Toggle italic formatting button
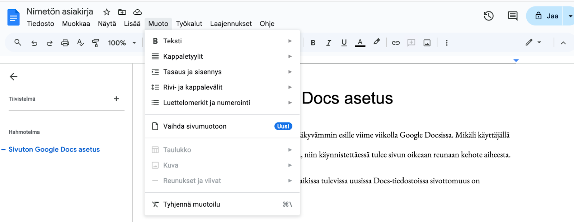 click(328, 43)
